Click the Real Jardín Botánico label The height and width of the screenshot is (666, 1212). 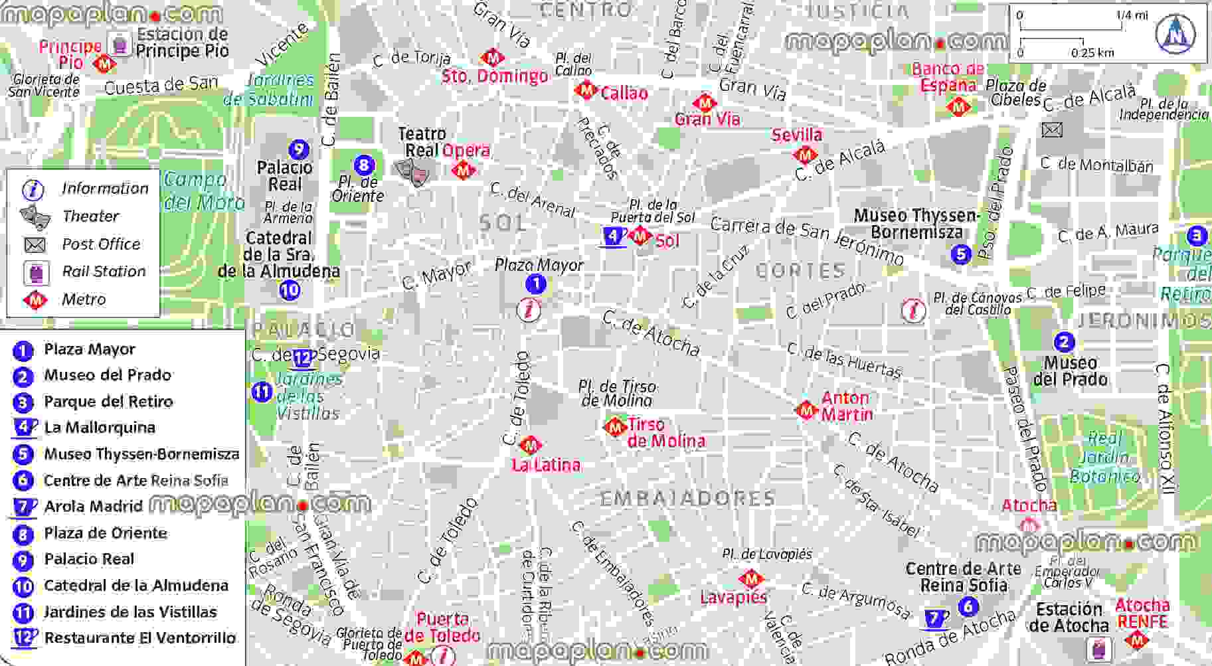[1105, 458]
